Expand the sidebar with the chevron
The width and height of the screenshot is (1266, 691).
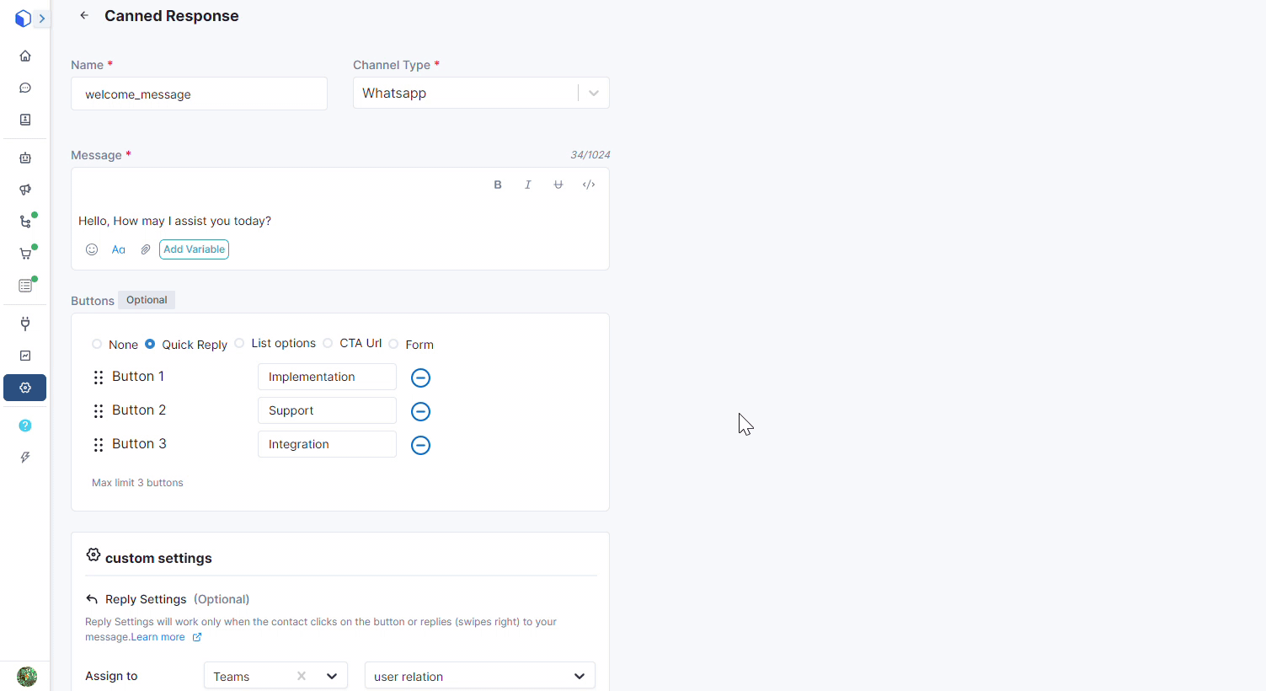41,19
